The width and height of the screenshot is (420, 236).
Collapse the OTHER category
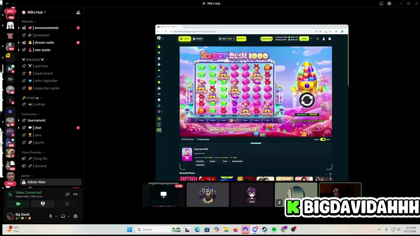coord(32,98)
